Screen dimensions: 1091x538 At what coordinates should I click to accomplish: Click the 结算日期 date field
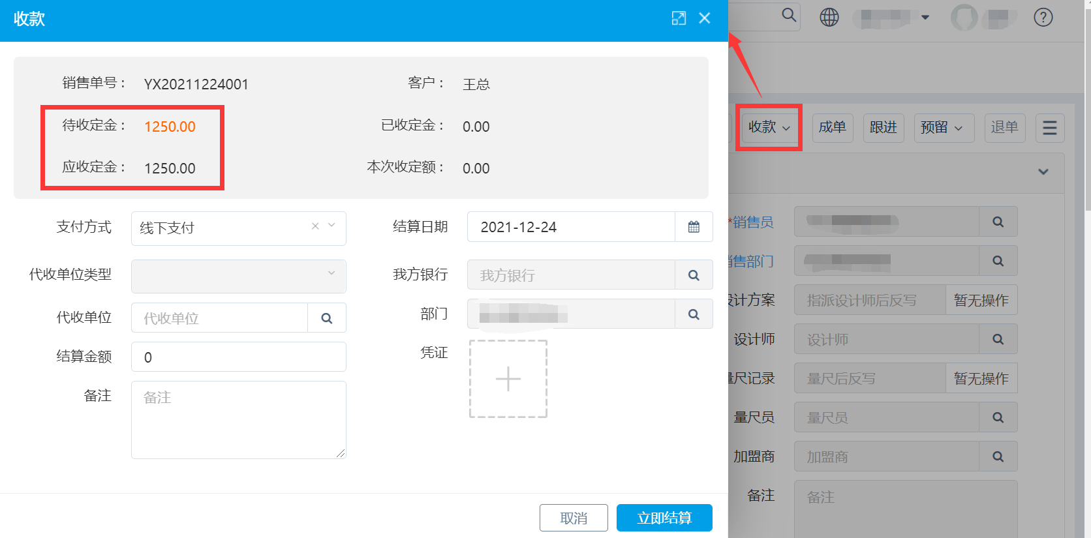pyautogui.click(x=572, y=227)
